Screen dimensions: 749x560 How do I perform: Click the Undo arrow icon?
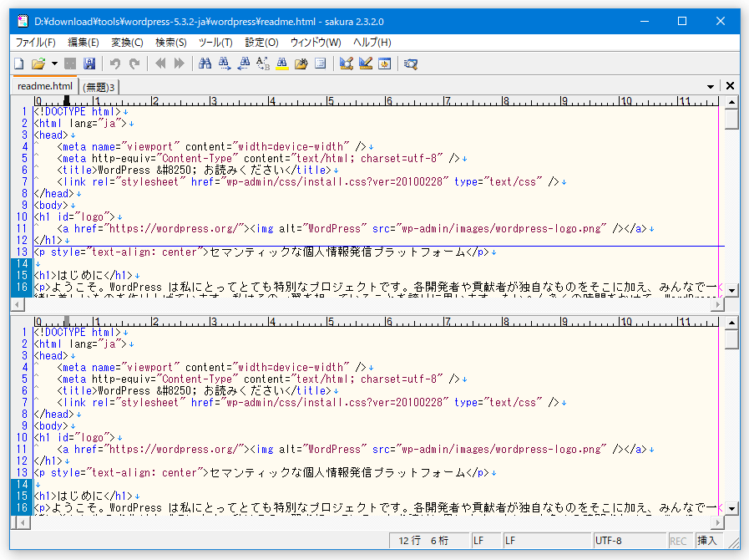(x=115, y=64)
